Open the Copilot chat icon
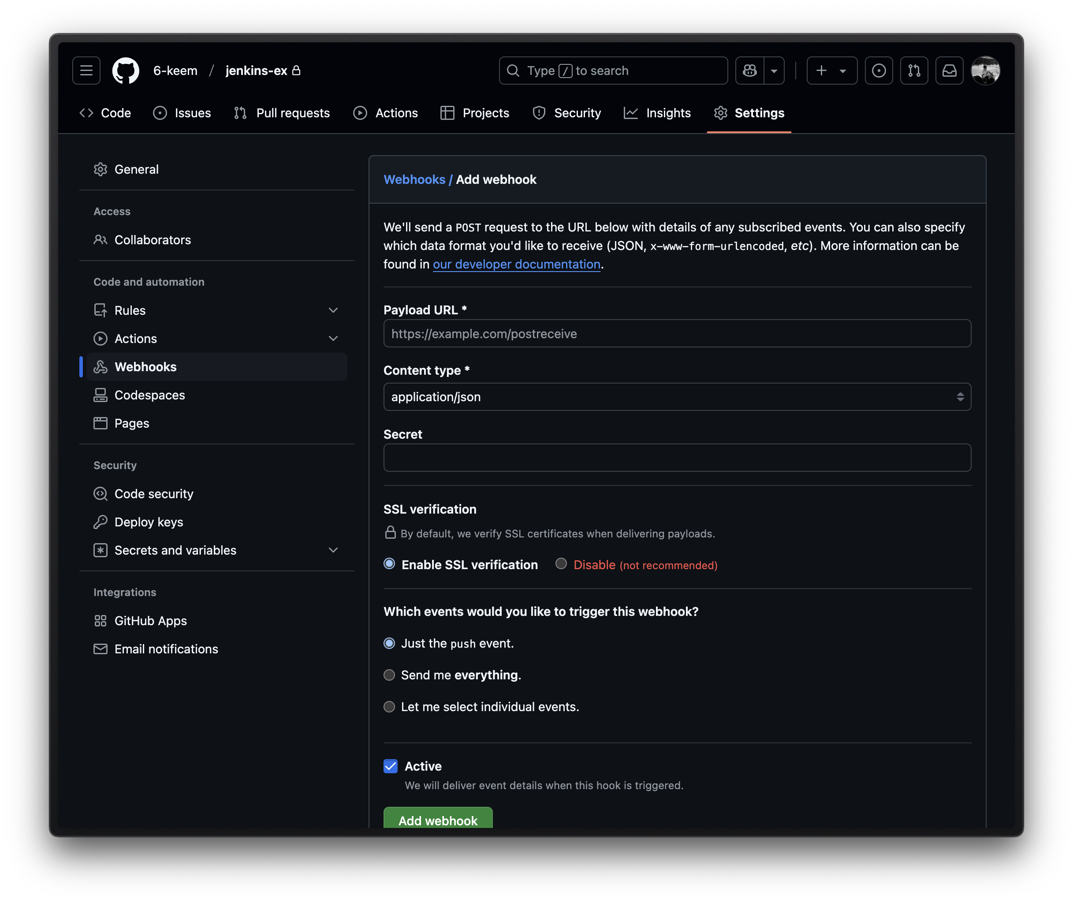1073x902 pixels. click(x=749, y=71)
